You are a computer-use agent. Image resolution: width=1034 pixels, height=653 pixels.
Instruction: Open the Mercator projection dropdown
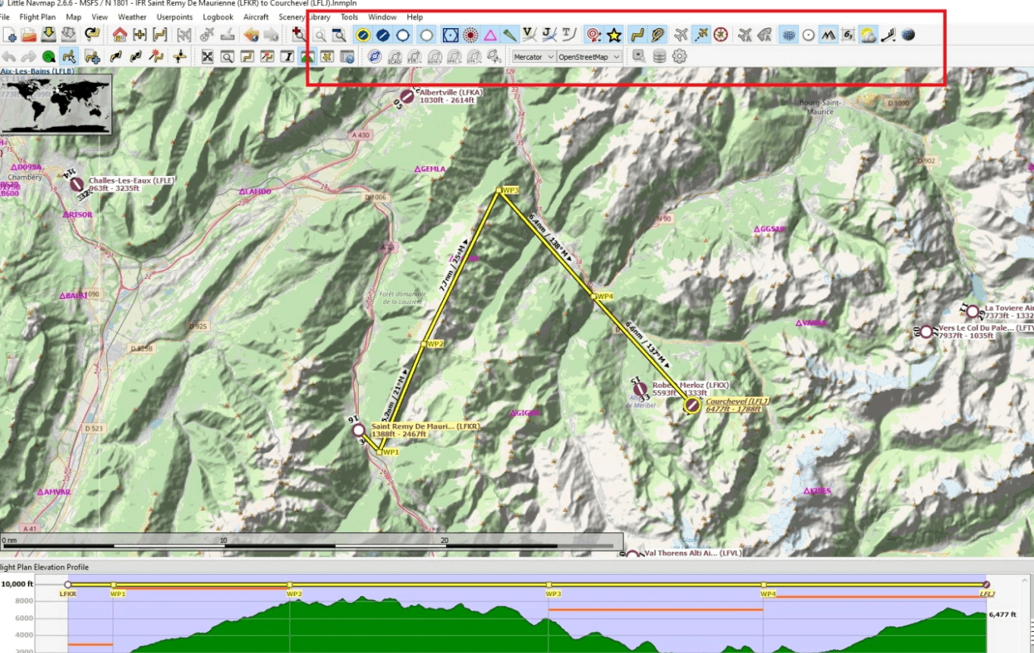coord(532,57)
